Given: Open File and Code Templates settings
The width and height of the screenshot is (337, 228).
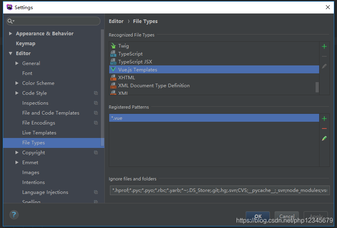Looking at the screenshot, I should click(x=51, y=113).
